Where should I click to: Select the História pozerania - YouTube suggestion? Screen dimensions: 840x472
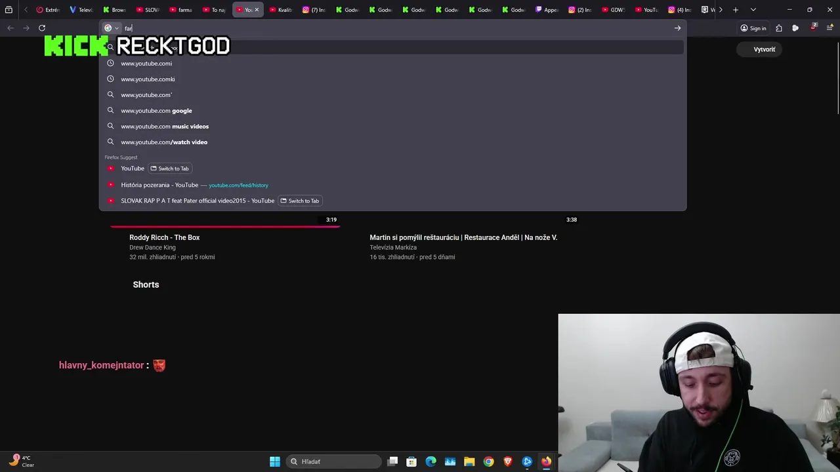392,185
